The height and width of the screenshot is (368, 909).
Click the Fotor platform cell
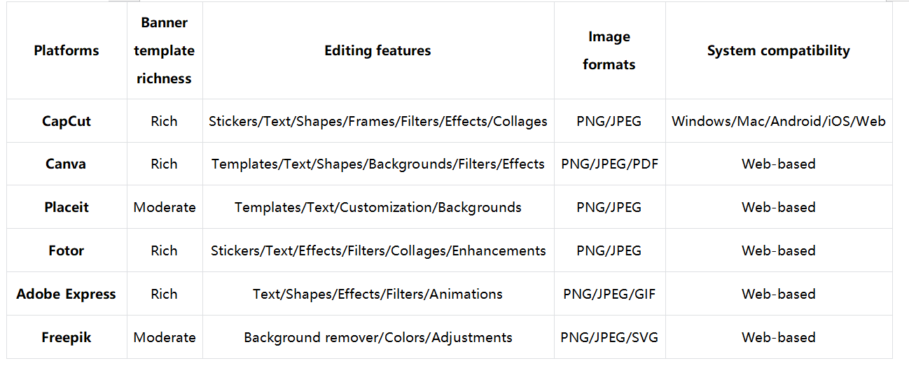point(67,250)
